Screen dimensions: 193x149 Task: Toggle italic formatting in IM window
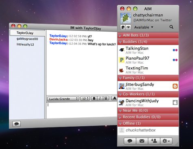(100, 98)
